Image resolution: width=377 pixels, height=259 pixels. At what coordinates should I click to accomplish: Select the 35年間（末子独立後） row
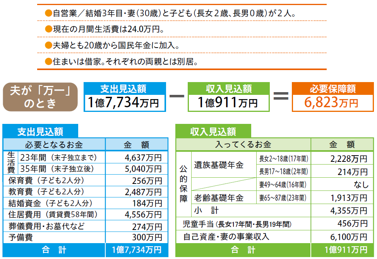coord(61,169)
